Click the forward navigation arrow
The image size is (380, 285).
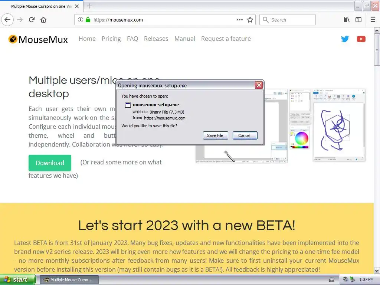pyautogui.click(x=20, y=20)
